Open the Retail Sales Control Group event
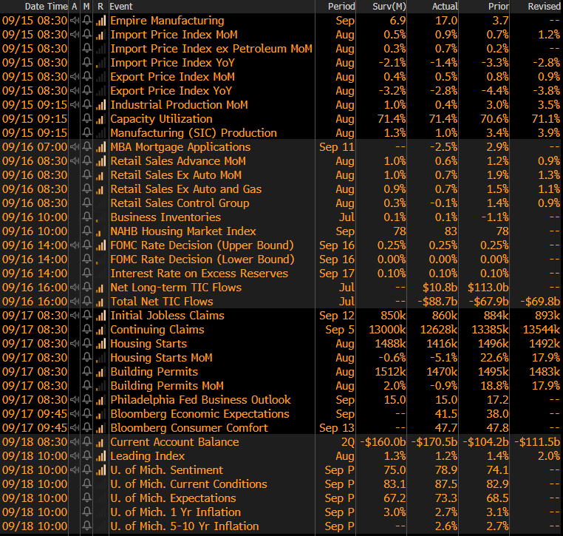This screenshot has height=536, width=563. pos(180,203)
